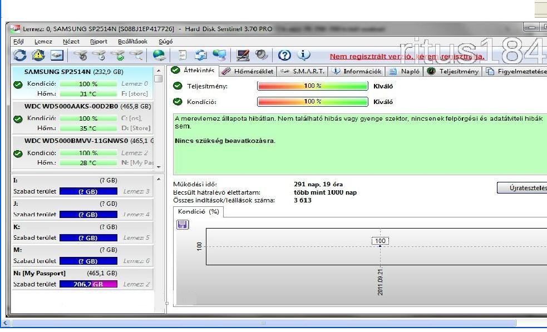
Task: Click the speaker sound toolbar icon
Action: coord(262,54)
